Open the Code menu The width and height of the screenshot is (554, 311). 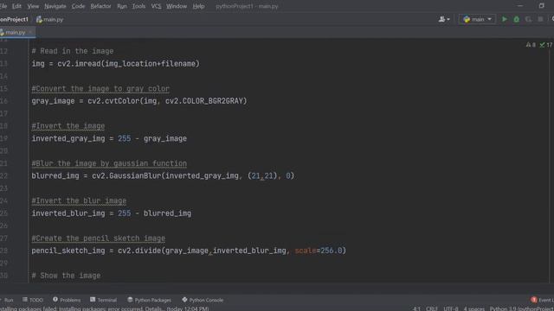click(78, 6)
